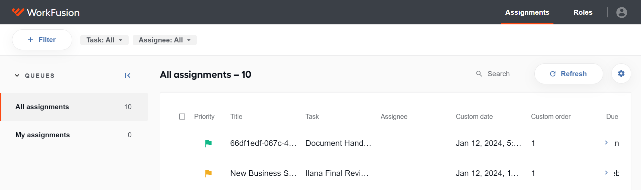Image resolution: width=641 pixels, height=190 pixels.
Task: Open the Task: All dropdown
Action: click(104, 40)
